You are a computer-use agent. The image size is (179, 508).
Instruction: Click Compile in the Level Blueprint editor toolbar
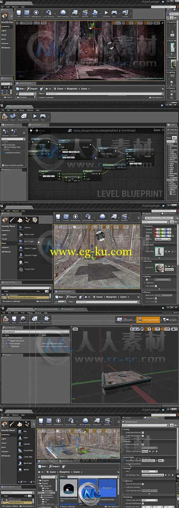point(5,117)
